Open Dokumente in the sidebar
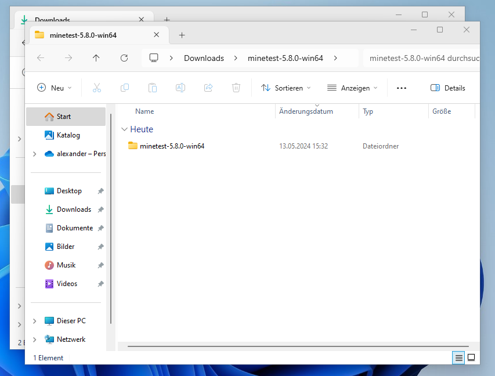This screenshot has height=376, width=495. [66, 228]
